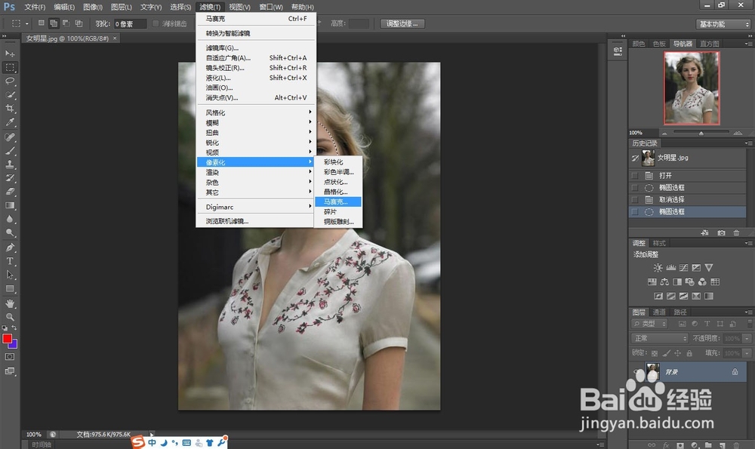Choose 晶格化... filter

tap(338, 192)
